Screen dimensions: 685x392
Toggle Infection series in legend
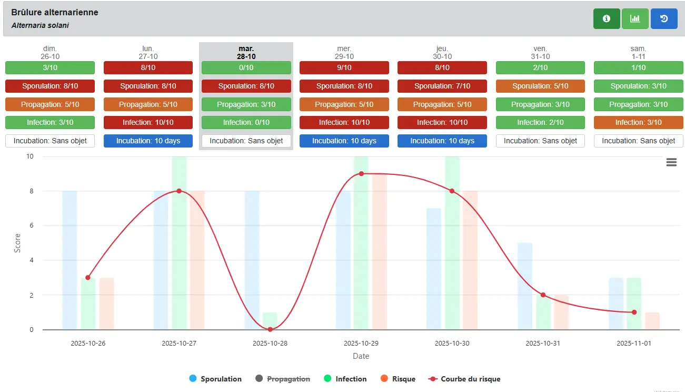(351, 379)
